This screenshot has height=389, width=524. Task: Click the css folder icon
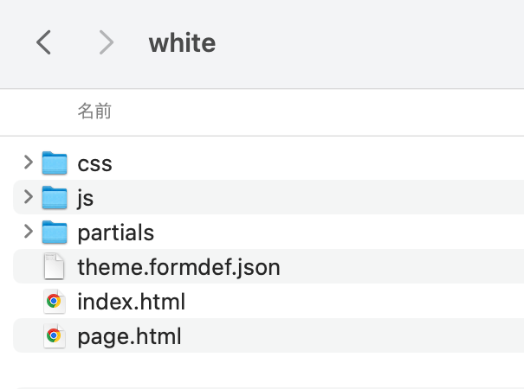coord(55,163)
